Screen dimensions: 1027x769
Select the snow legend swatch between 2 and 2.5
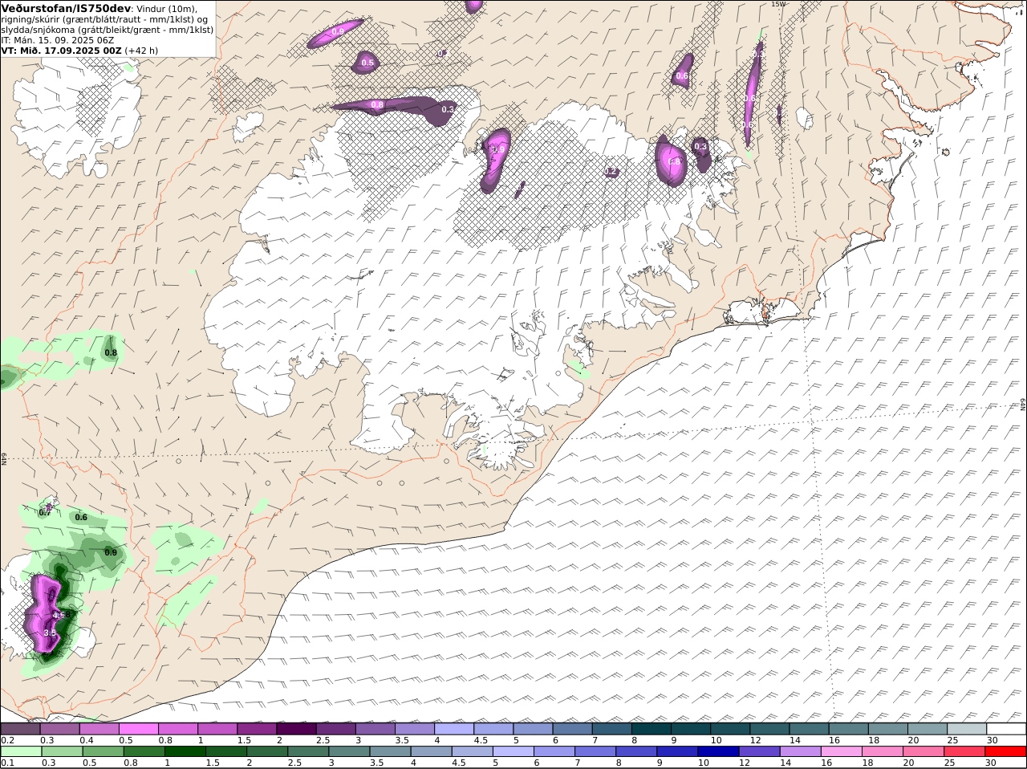pos(296,729)
